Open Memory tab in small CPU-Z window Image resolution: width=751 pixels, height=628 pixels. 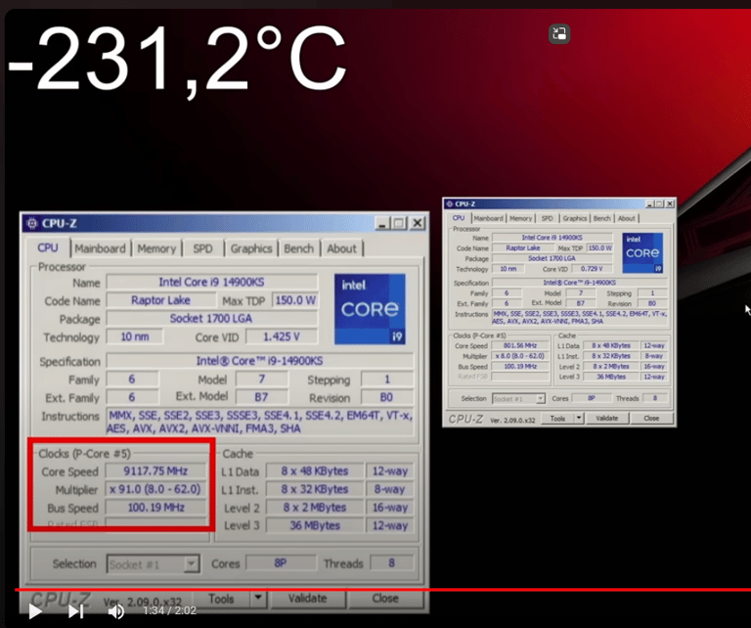(x=520, y=218)
